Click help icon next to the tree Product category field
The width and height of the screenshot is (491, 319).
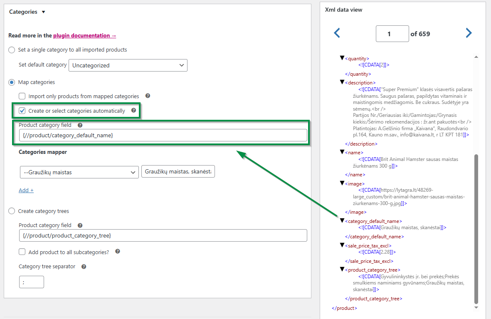pyautogui.click(x=80, y=225)
